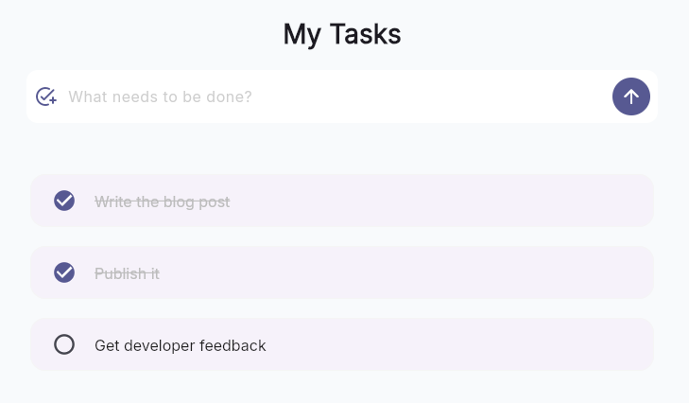Focus the 'What needs to be done?' field
Image resolution: width=689 pixels, height=403 pixels.
coord(331,96)
